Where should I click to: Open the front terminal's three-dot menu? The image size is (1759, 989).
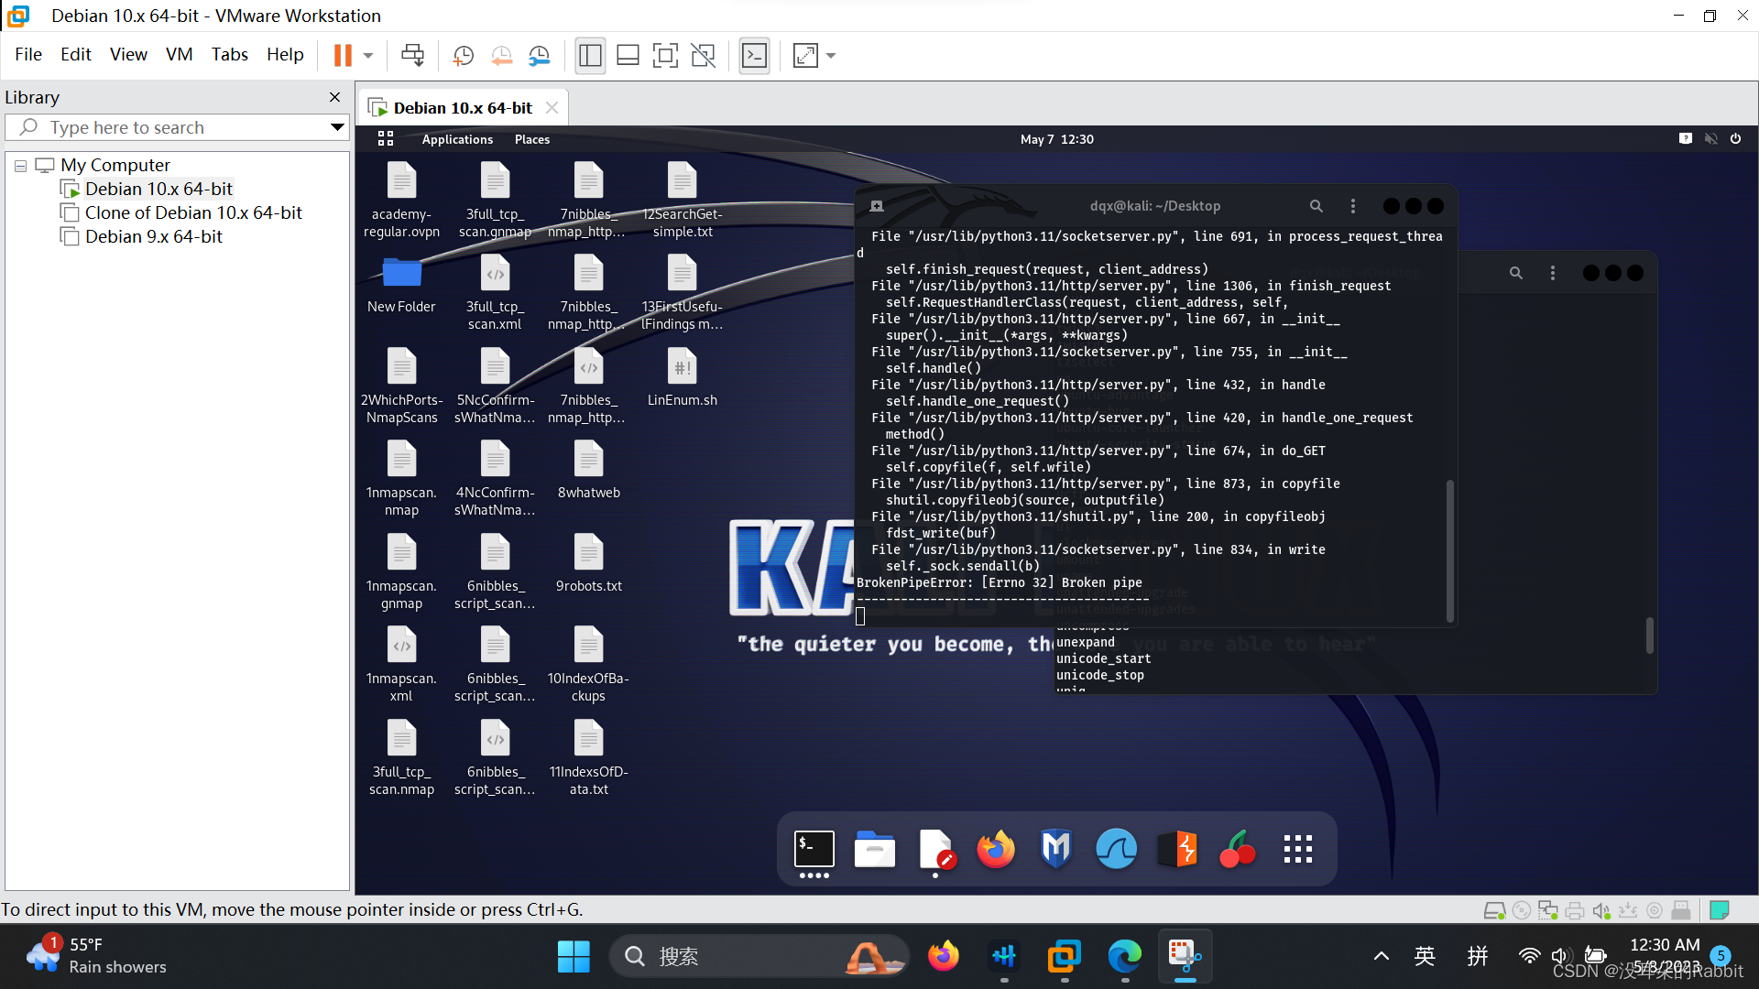click(x=1353, y=206)
